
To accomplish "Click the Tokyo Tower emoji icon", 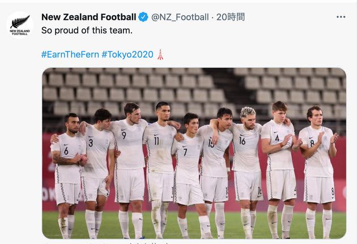I will [x=160, y=54].
